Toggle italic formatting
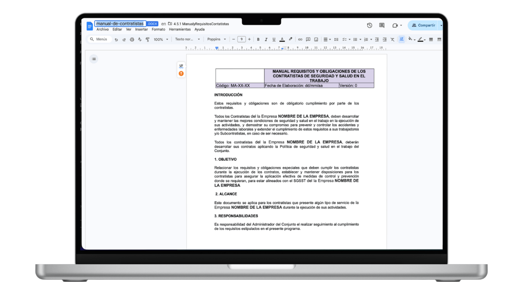The image size is (523, 294). point(266,39)
